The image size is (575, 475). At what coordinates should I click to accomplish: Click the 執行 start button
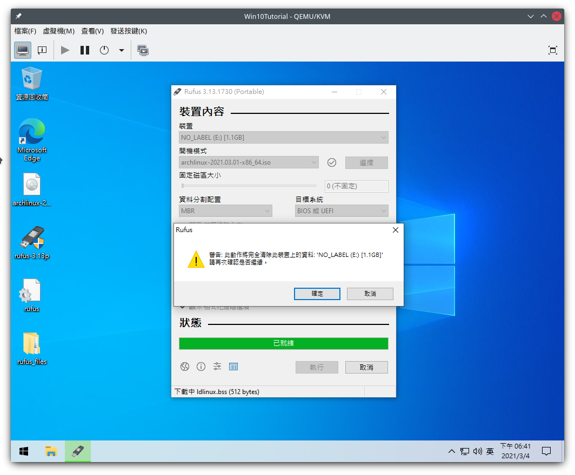(317, 368)
